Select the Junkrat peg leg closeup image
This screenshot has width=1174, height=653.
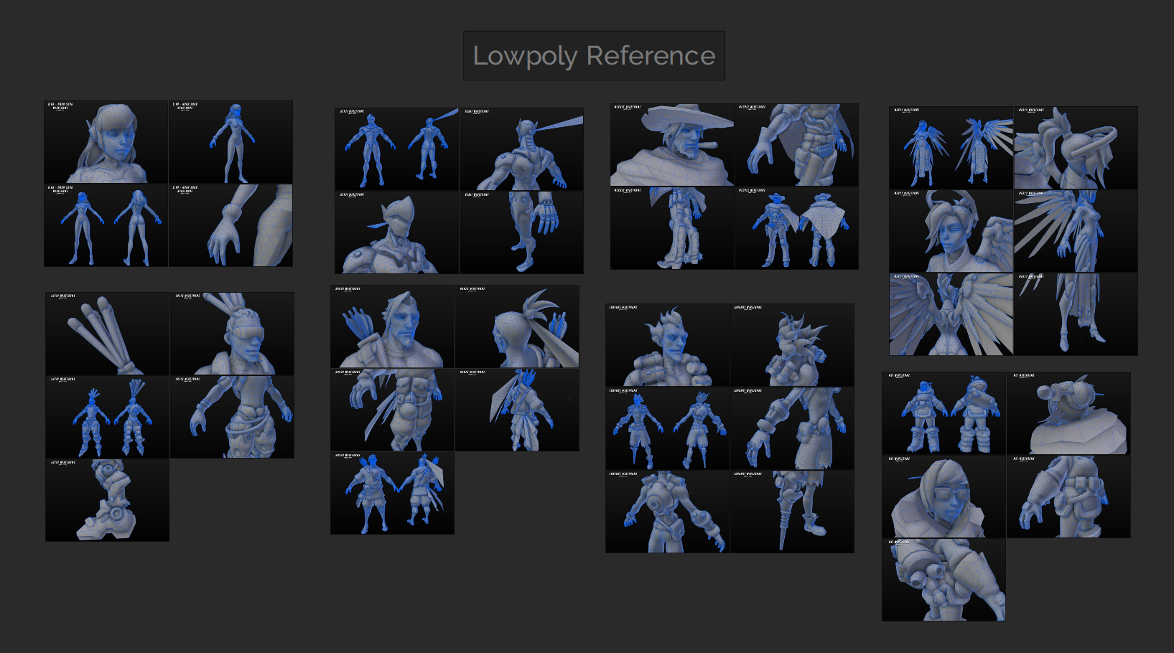[x=792, y=512]
